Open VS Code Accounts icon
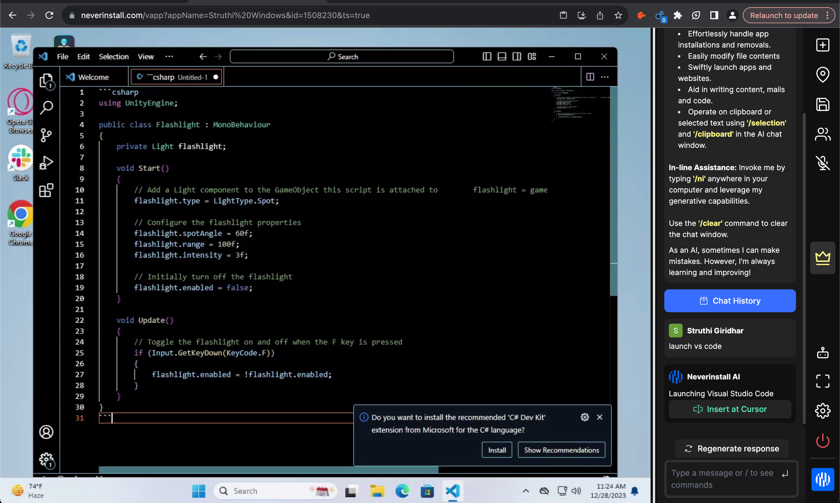 coord(46,432)
